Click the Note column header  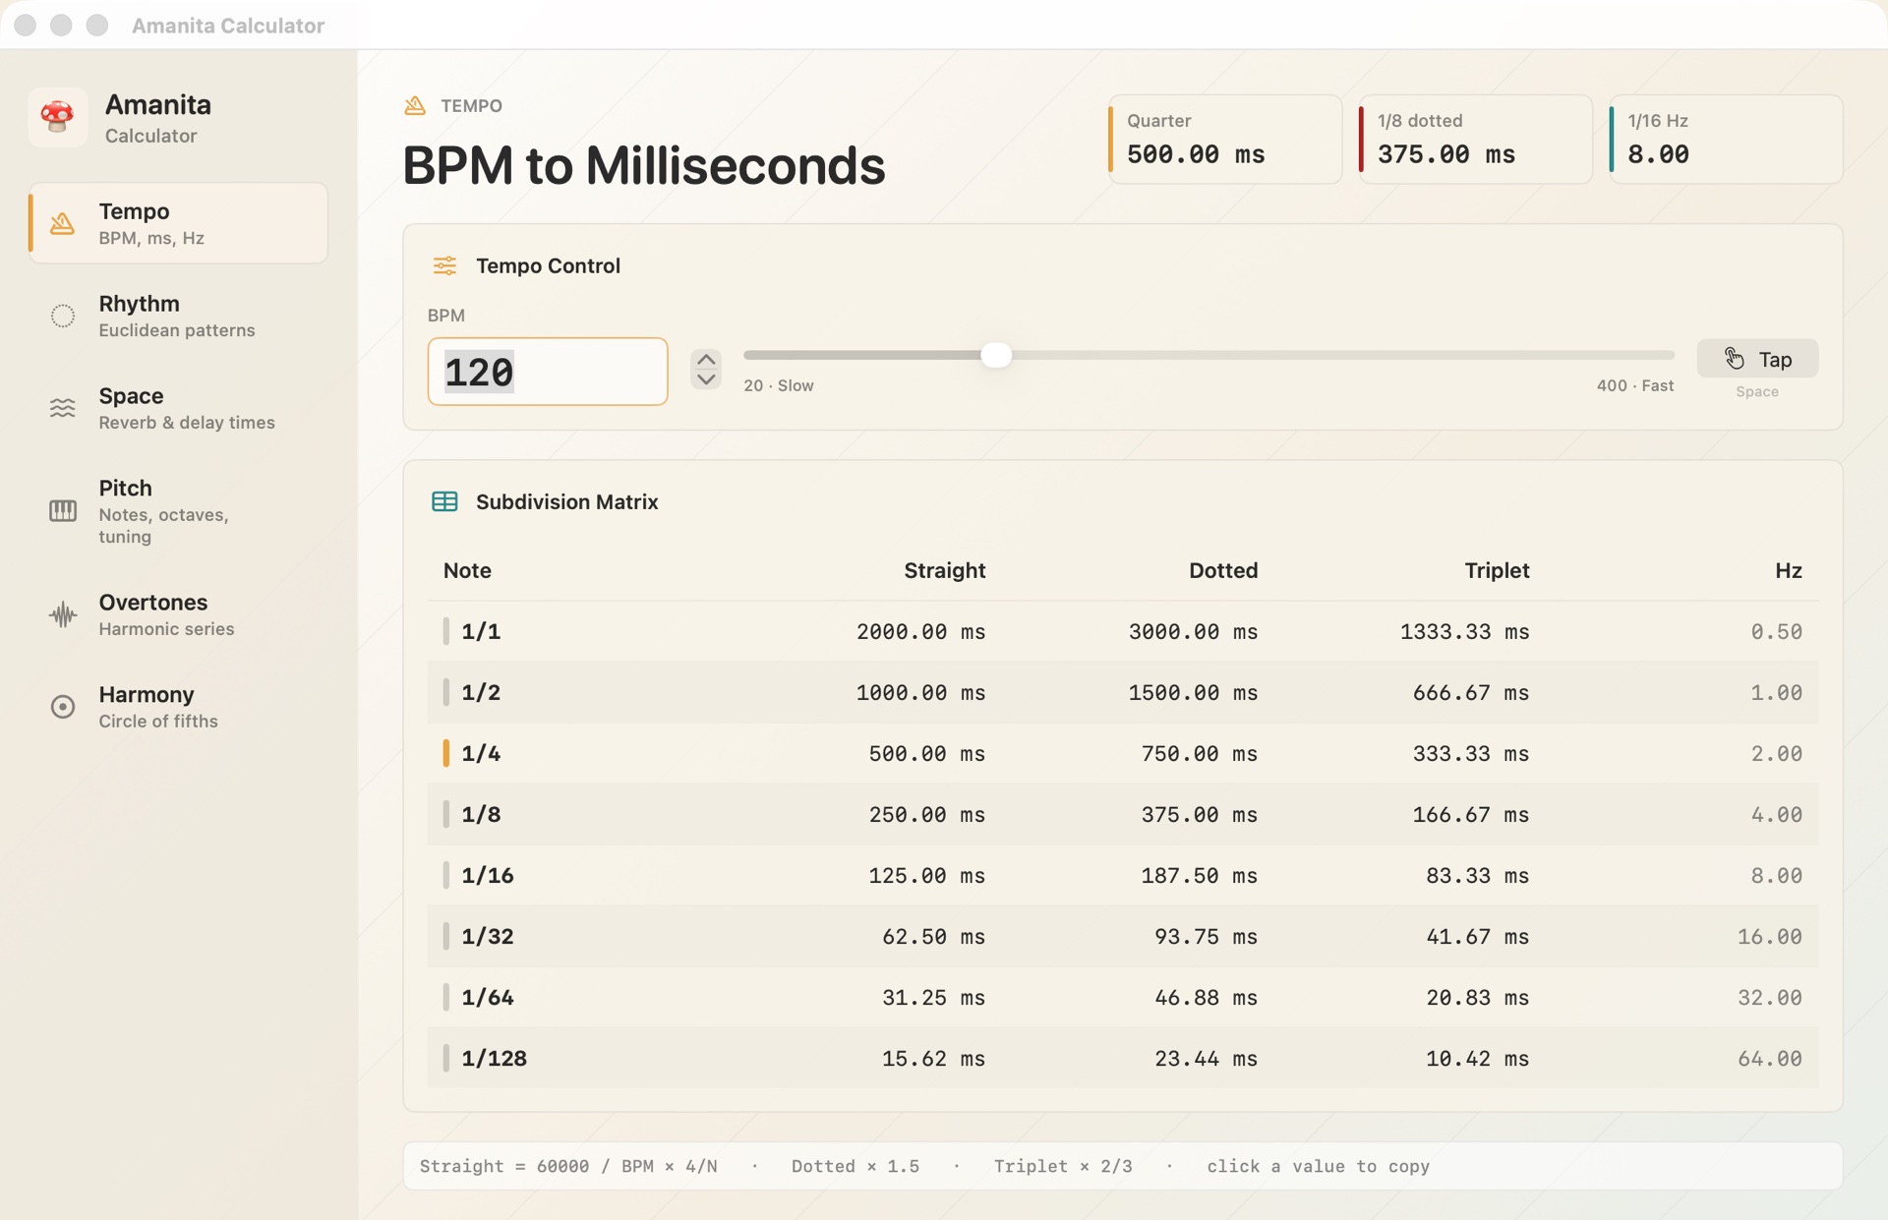[467, 570]
